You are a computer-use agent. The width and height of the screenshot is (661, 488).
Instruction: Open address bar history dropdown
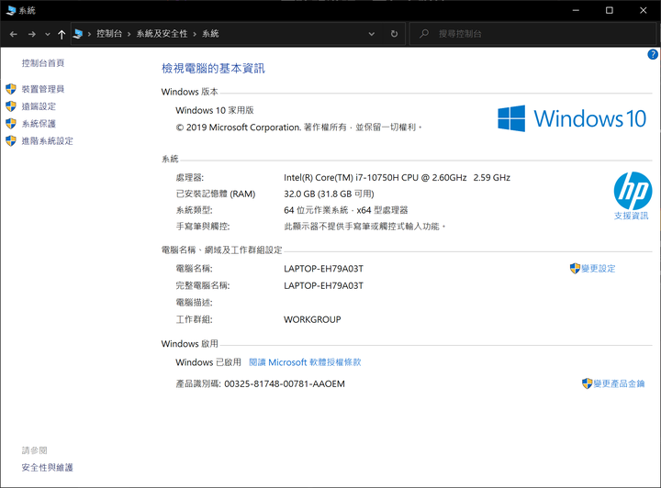[x=372, y=34]
